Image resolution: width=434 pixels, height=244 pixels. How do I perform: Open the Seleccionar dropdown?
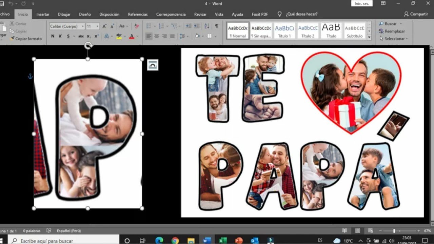click(x=394, y=39)
